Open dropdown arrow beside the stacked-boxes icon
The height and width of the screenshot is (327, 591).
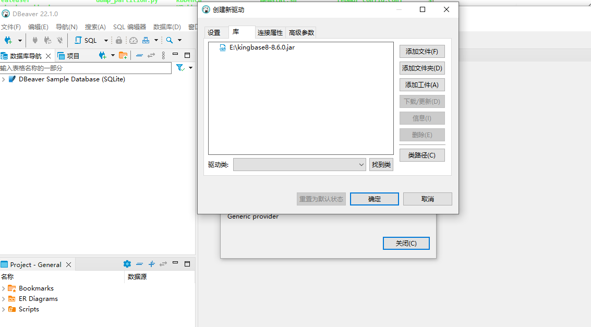(156, 40)
